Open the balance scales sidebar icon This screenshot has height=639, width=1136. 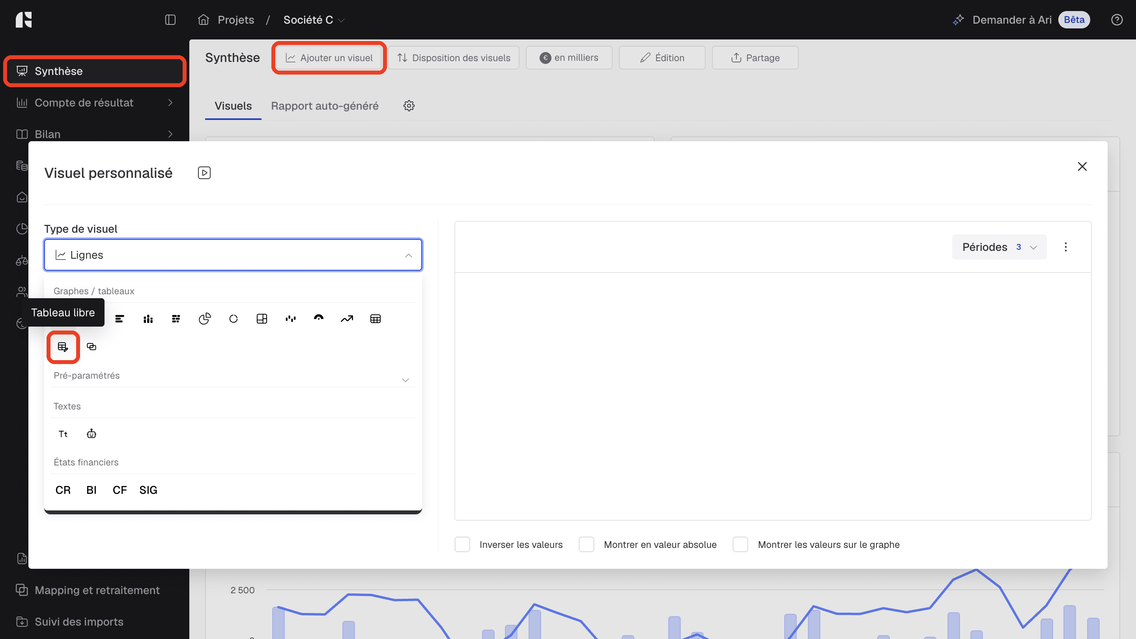(x=22, y=261)
